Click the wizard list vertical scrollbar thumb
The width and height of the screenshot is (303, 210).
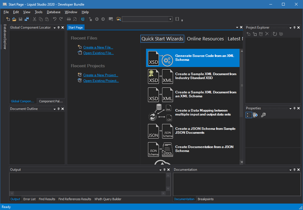coord(242,85)
